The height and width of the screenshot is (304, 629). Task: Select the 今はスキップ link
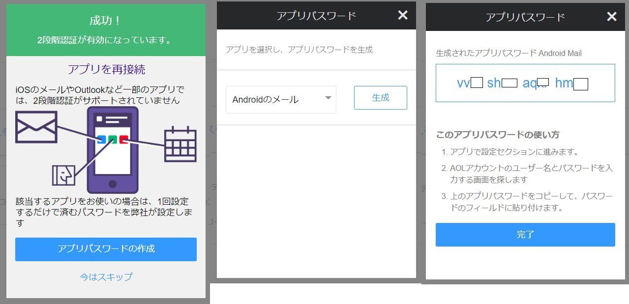[106, 277]
